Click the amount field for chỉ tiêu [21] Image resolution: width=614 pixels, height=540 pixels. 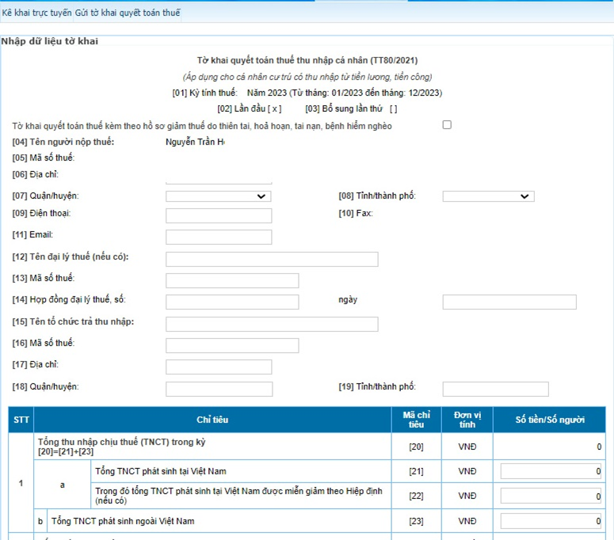point(551,471)
